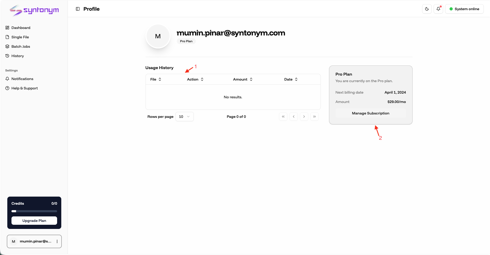Sort usage history by File column
Viewport: 490px width, 255px height.
156,79
